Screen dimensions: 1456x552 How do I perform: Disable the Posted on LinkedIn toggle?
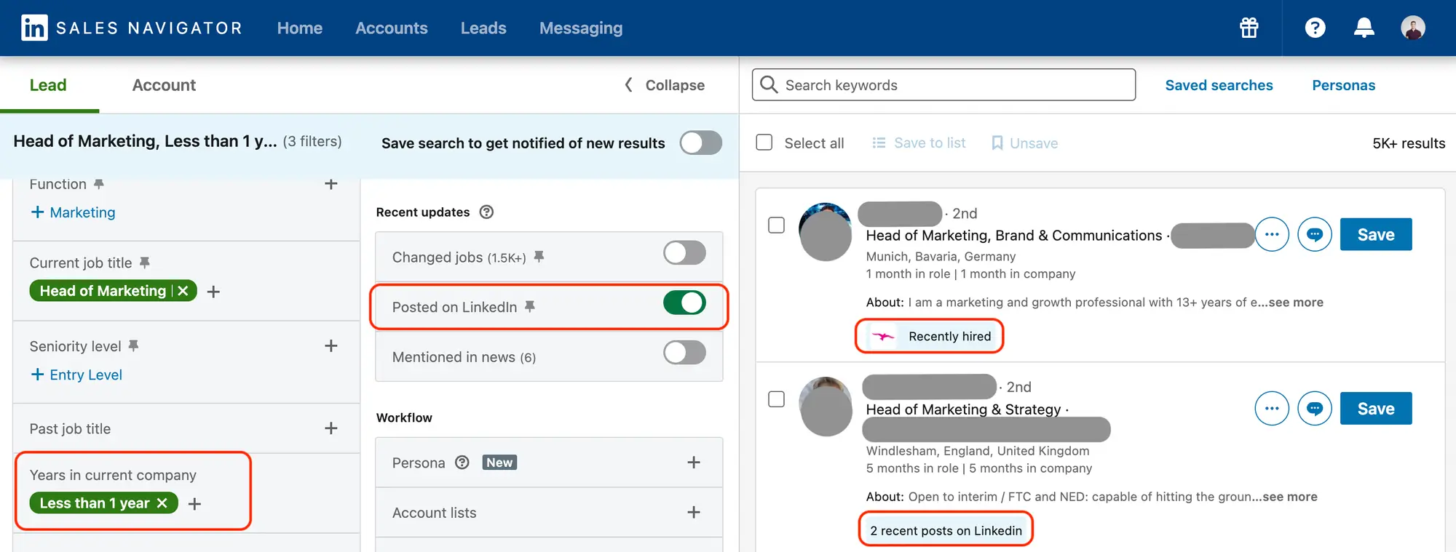click(x=684, y=303)
